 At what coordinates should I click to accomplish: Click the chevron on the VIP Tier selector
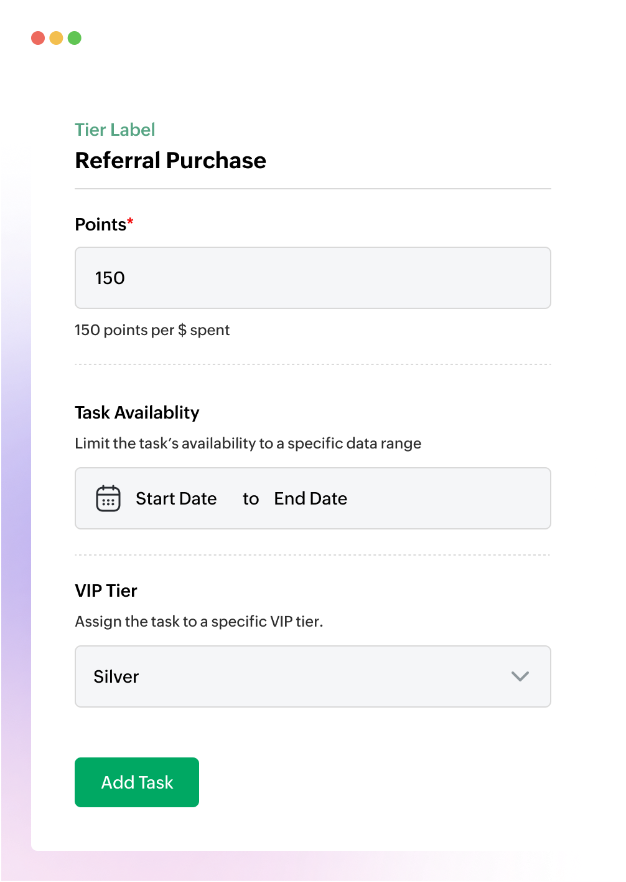point(520,676)
